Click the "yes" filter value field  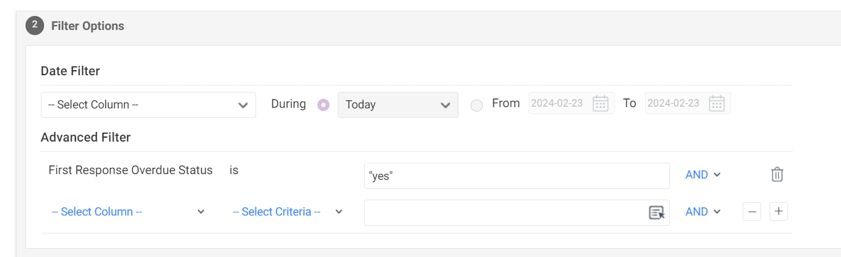point(516,175)
